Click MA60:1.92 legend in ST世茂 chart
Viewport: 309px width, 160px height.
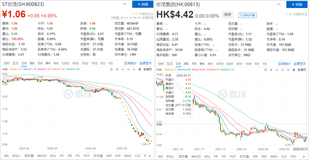pyautogui.click(x=73, y=69)
